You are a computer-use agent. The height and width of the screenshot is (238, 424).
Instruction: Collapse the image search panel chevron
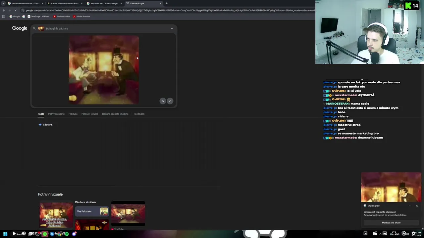[x=172, y=28]
